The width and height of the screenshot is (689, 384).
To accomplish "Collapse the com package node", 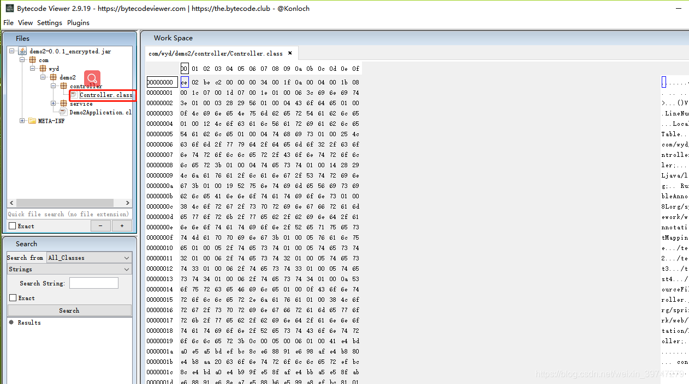I will 22,60.
